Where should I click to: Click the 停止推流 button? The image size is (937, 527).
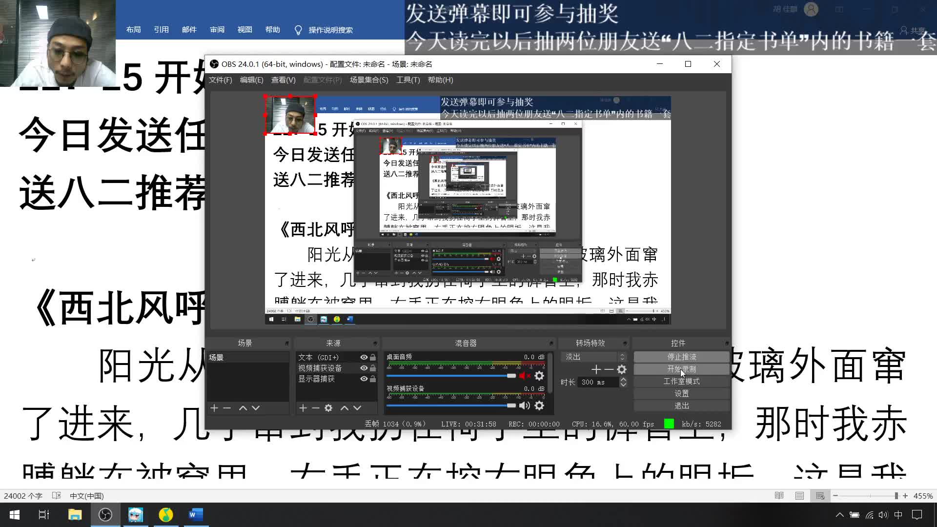click(x=682, y=357)
